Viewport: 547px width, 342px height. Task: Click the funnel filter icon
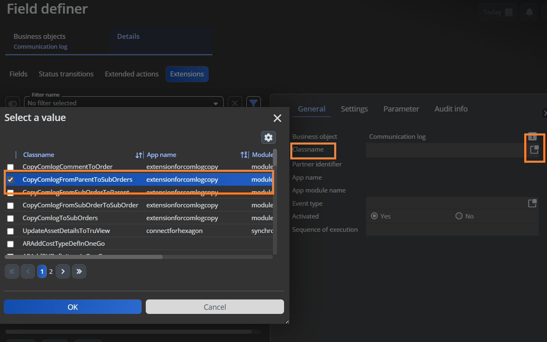coord(253,103)
